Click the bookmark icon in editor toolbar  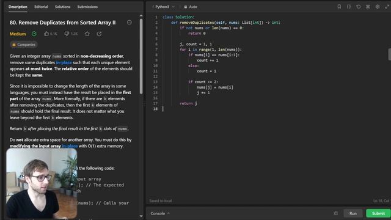339,7
